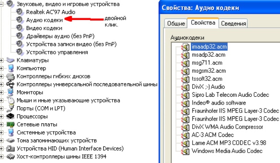This screenshot has height=163, width=280.
Task: Select Драйверы аудио (без PnP)
Action: (60, 36)
